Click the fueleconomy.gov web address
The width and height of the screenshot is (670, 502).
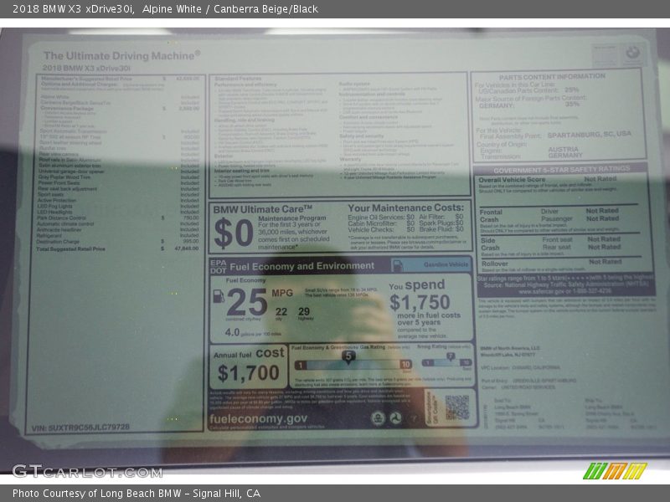[x=258, y=419]
